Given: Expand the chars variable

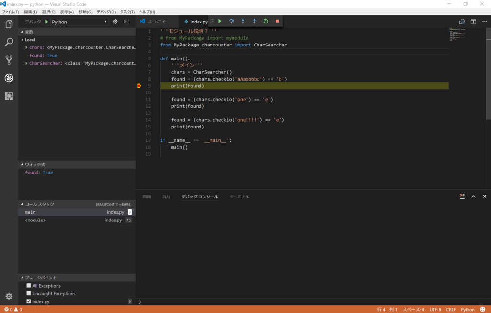Looking at the screenshot, I should (x=26, y=47).
